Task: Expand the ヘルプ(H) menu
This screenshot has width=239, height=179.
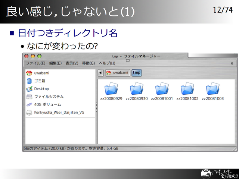Action: coord(107,63)
